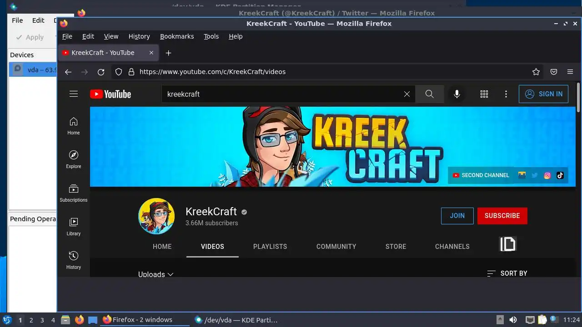Open the Firefox Help menu
This screenshot has height=327, width=582.
click(236, 36)
